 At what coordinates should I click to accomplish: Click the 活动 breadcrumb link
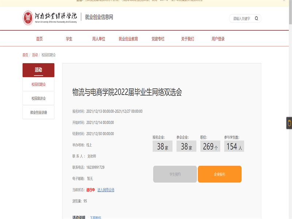click(x=35, y=55)
